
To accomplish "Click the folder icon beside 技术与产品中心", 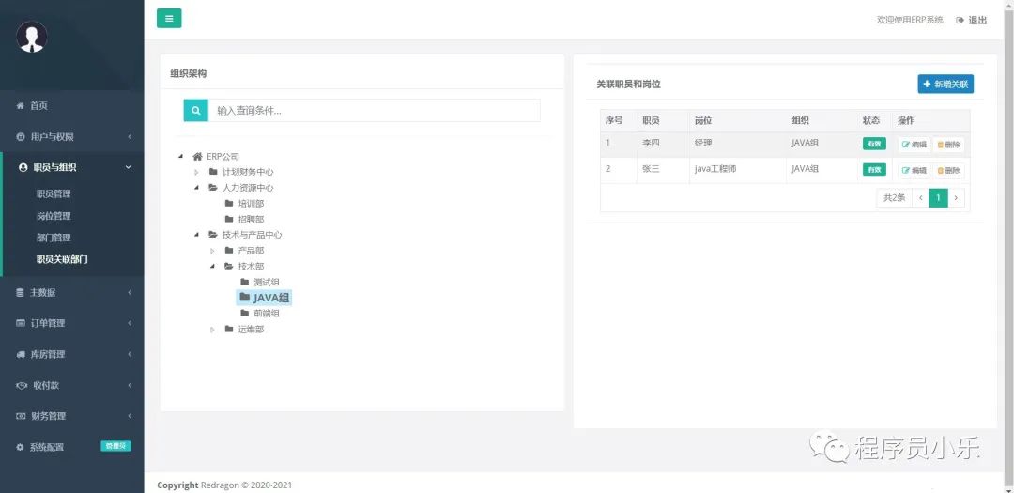I will (x=213, y=235).
